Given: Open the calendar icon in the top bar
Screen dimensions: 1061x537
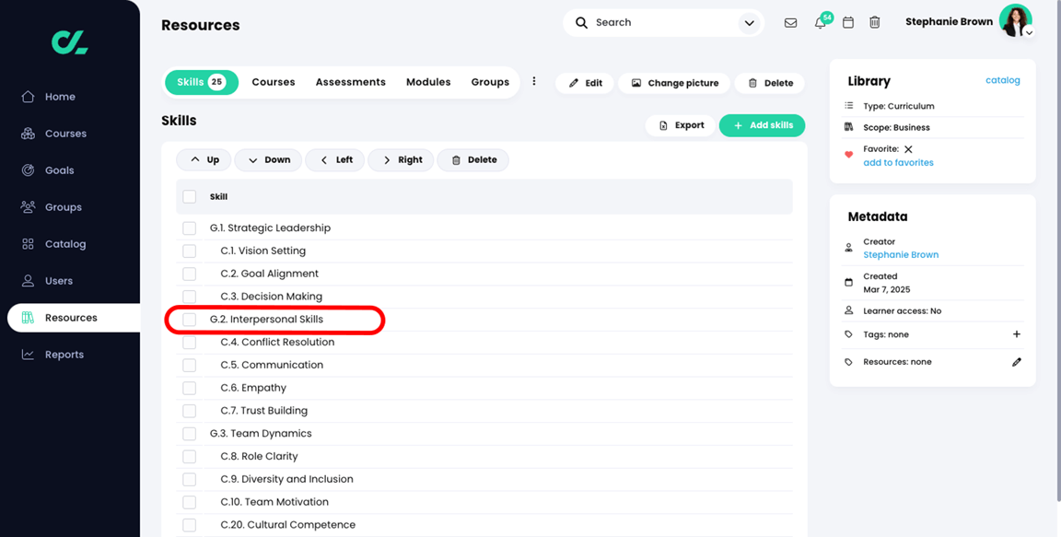Looking at the screenshot, I should tap(848, 22).
